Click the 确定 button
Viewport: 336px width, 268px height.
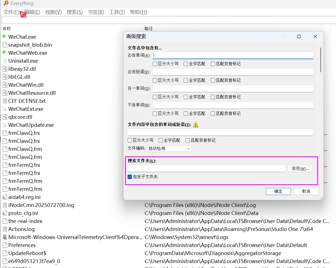point(278,191)
